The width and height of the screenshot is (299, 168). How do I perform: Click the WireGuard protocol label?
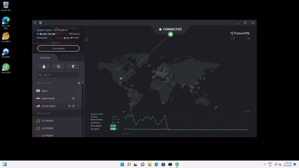coord(42,38)
